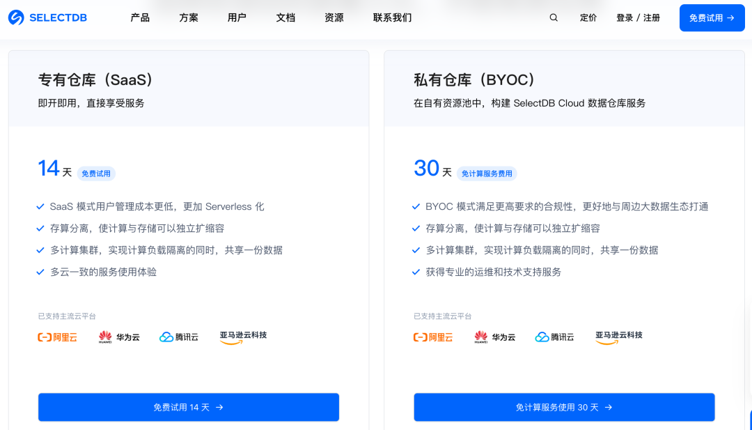Click the Amazon cloud logo in SaaS card

click(x=243, y=337)
